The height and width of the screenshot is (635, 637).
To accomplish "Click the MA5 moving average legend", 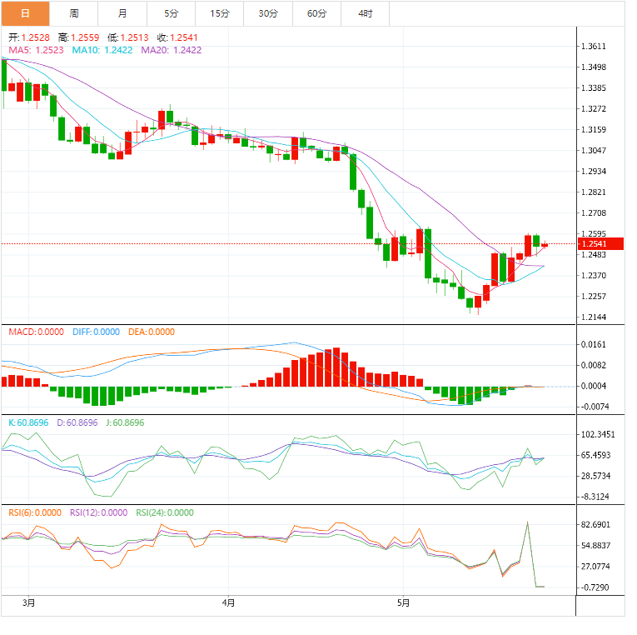I will click(x=36, y=50).
